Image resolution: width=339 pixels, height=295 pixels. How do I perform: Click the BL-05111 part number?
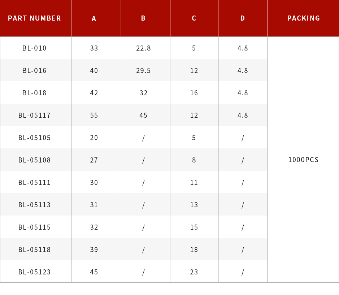click(x=34, y=182)
